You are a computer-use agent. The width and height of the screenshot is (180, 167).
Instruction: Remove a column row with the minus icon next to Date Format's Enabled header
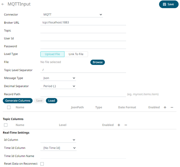pyautogui.click(x=172, y=107)
